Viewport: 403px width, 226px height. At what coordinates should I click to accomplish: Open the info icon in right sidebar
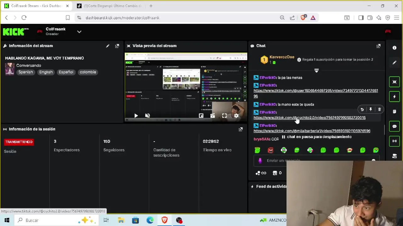[394, 48]
